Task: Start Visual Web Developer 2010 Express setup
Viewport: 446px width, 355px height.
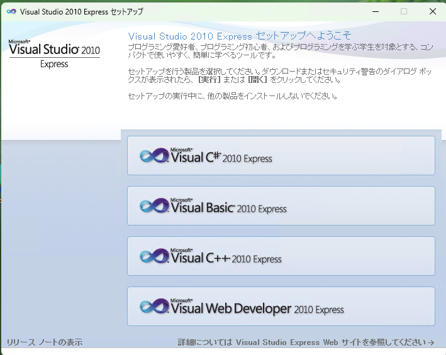Action: [281, 306]
